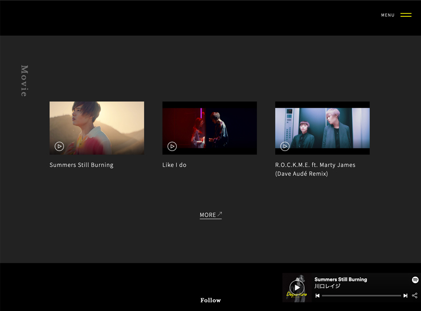The image size is (421, 311).
Task: Seek on the Spotify track progress bar
Action: coord(361,296)
